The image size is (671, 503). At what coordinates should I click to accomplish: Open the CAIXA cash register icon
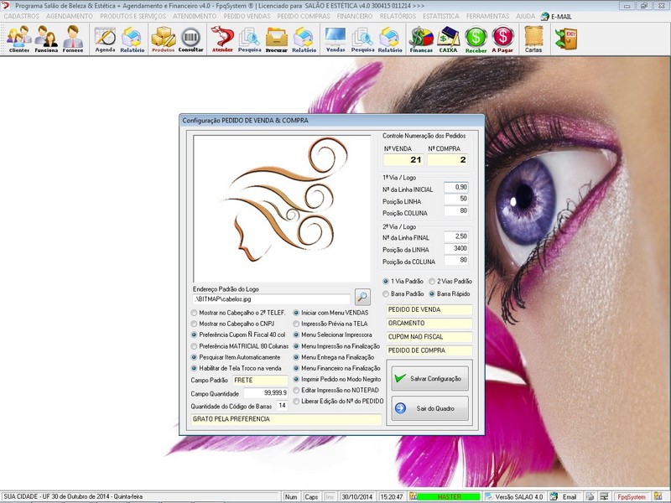[449, 39]
